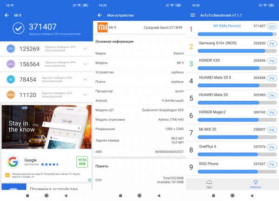This screenshot has height=201, width=279.
Task: Tap the HONOR Magic2 device name
Action: coord(212,112)
